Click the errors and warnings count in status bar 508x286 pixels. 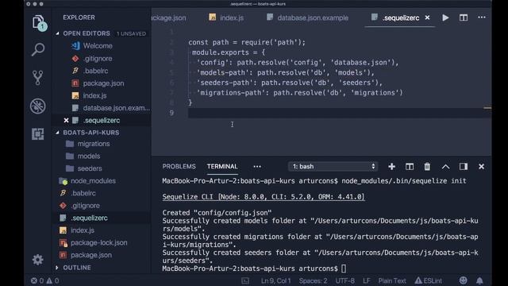coord(45,280)
